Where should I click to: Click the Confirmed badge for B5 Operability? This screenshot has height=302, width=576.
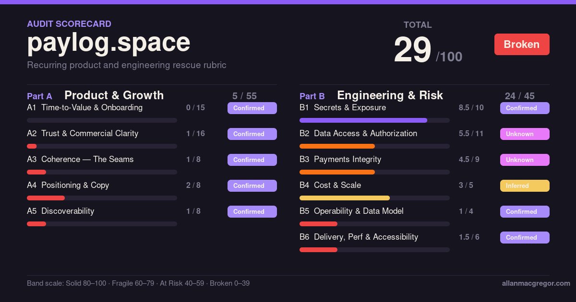[525, 211]
